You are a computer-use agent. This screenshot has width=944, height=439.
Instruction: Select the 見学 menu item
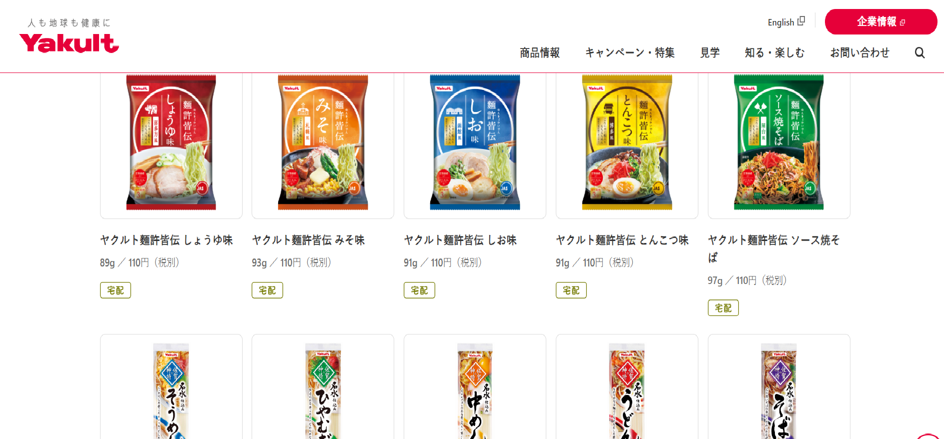click(x=709, y=52)
